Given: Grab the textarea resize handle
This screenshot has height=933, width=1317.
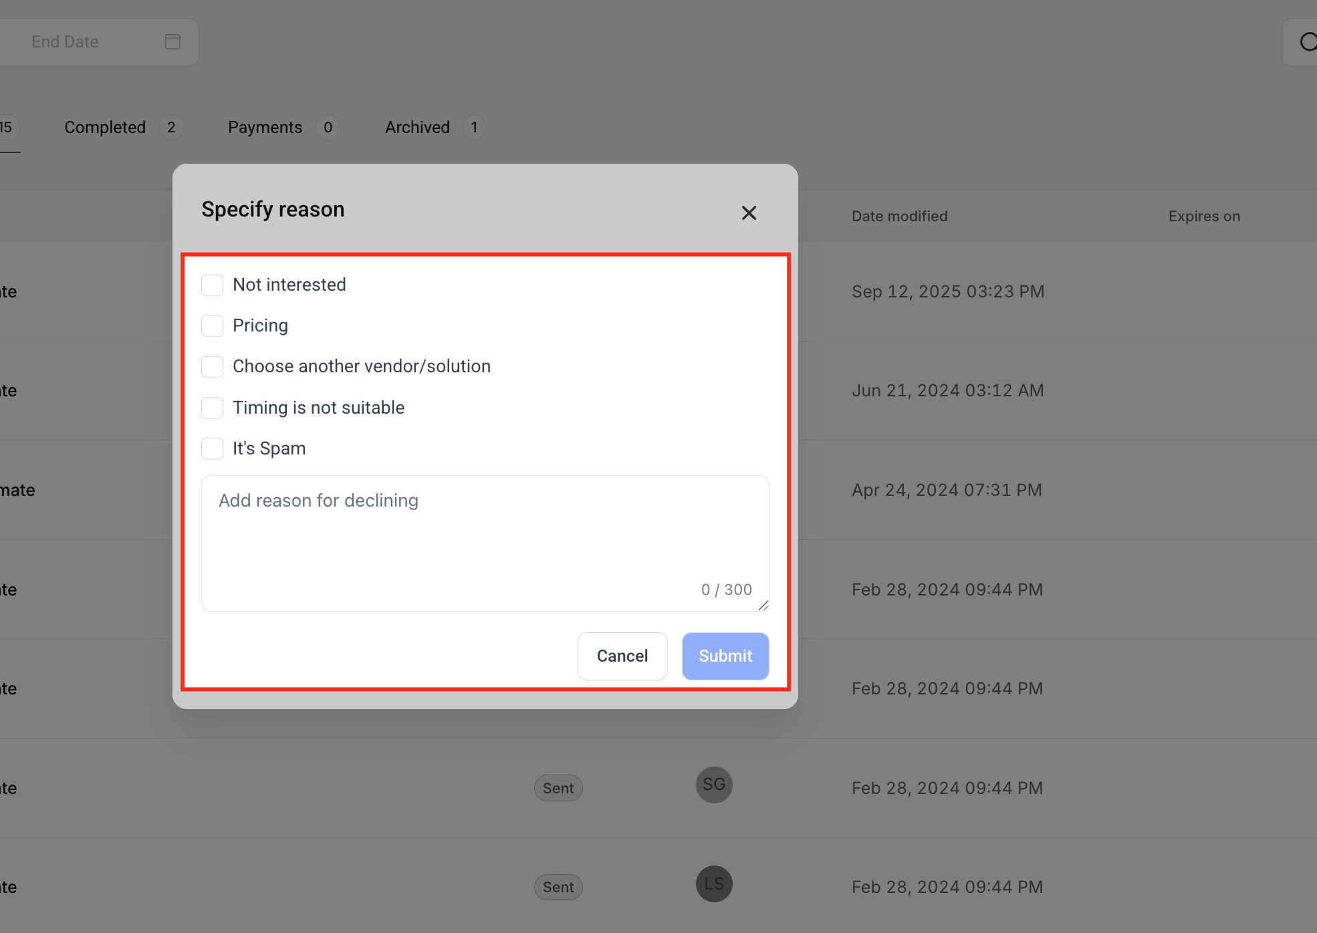Looking at the screenshot, I should point(763,606).
